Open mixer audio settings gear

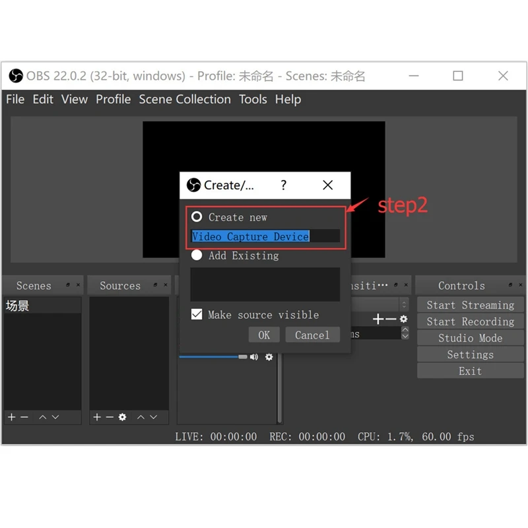[x=269, y=357]
